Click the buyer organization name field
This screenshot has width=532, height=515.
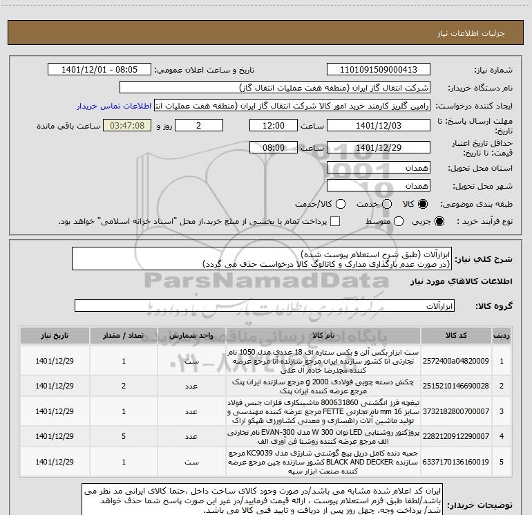point(275,88)
